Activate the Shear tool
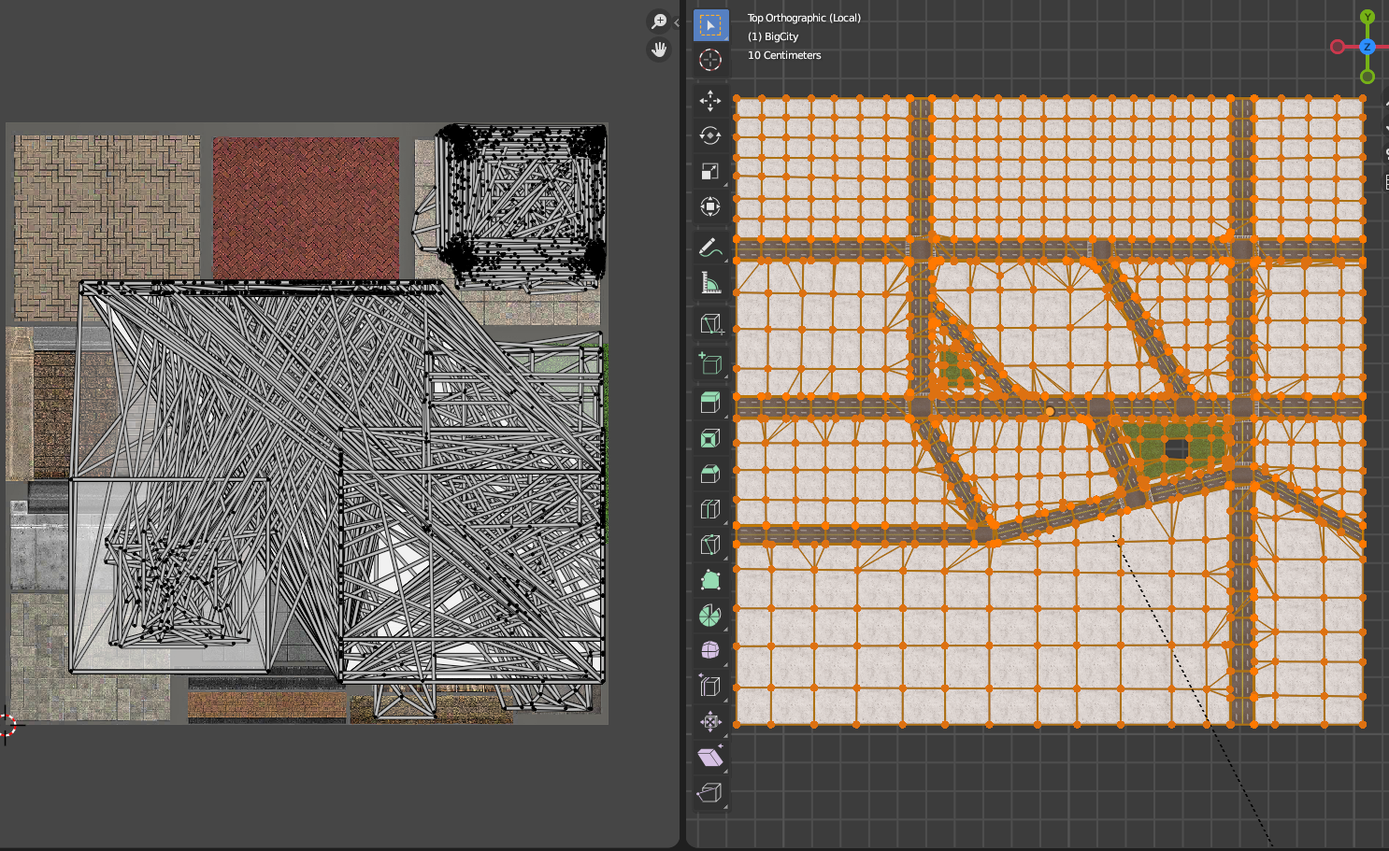The image size is (1389, 851). pyautogui.click(x=710, y=757)
